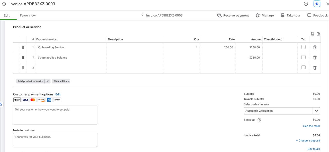Click the Stripe applied balance product cell
The height and width of the screenshot is (152, 329).
click(x=71, y=58)
